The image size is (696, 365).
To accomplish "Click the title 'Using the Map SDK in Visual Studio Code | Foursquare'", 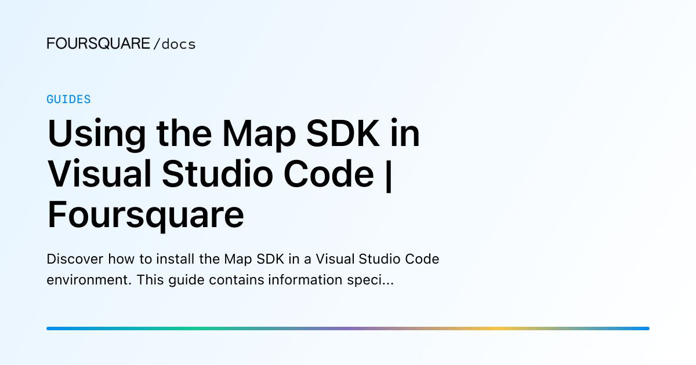I will tap(234, 174).
